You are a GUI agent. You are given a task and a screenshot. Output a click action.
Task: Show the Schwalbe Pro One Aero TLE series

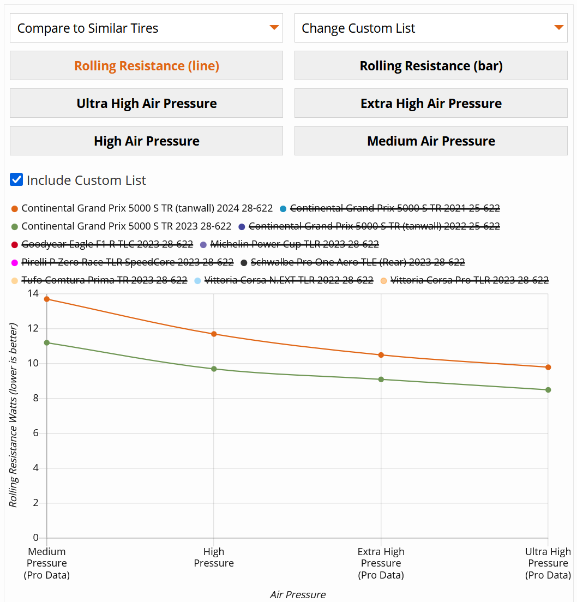(x=357, y=262)
